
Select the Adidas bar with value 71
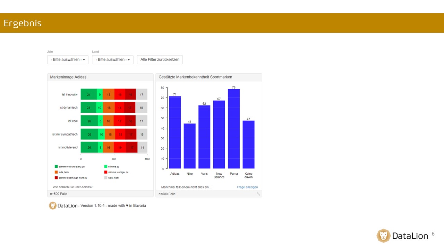coord(175,132)
